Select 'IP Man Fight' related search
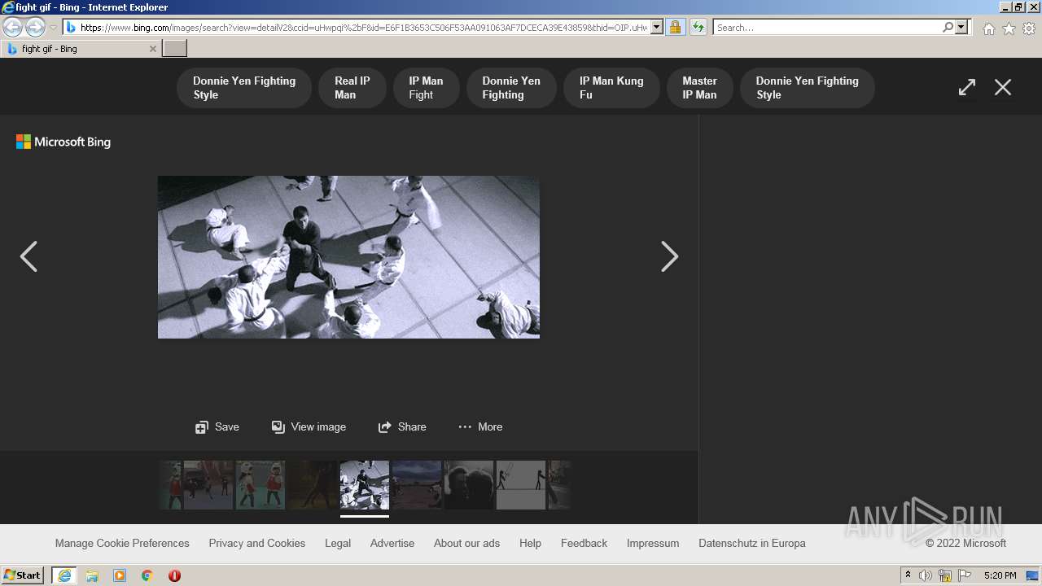This screenshot has height=586, width=1042. [426, 88]
